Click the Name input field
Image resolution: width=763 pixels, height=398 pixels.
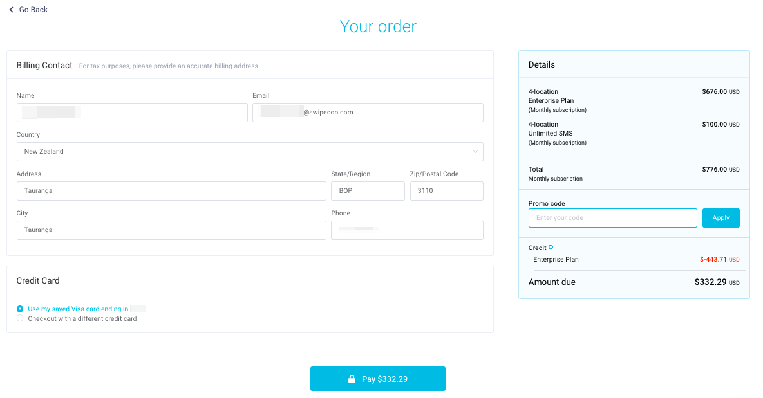(132, 113)
